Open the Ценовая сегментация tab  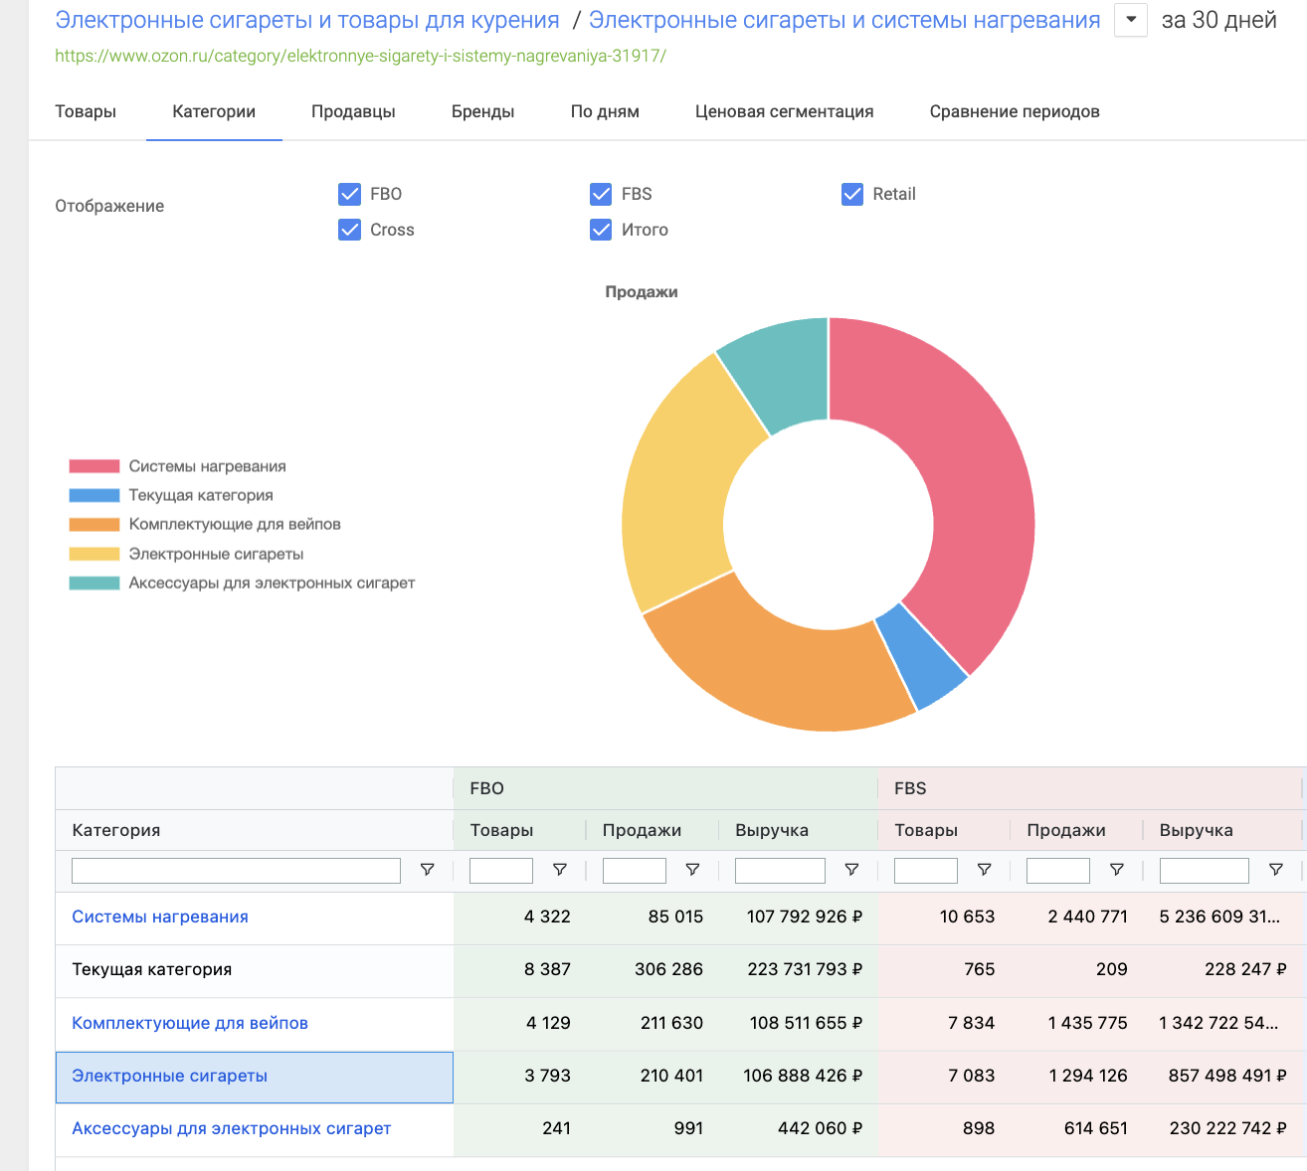coord(784,111)
